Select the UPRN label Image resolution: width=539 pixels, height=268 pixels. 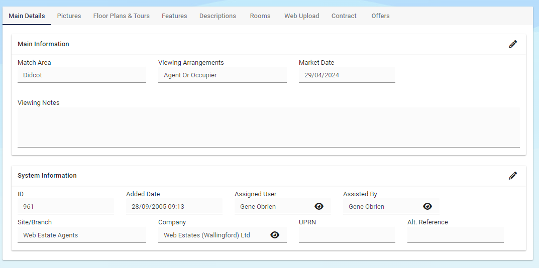(x=307, y=222)
